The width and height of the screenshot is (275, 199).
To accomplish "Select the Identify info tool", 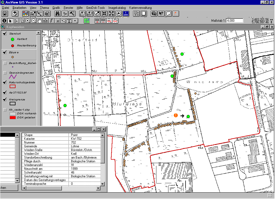I will pyautogui.click(x=4, y=21).
